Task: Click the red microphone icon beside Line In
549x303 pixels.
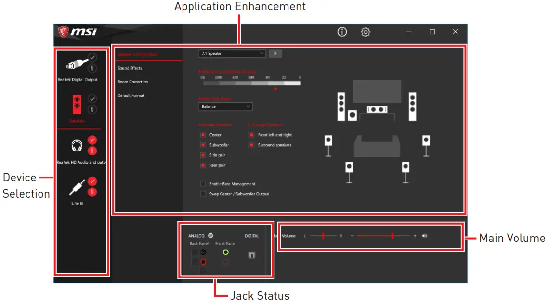Action: pos(92,192)
